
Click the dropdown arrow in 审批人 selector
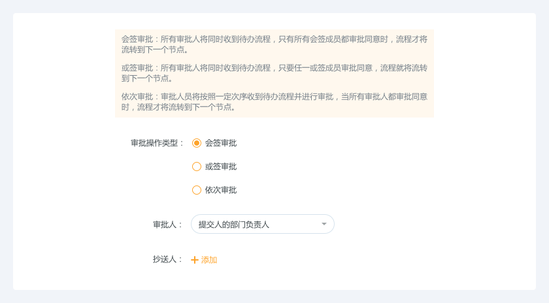click(x=324, y=224)
